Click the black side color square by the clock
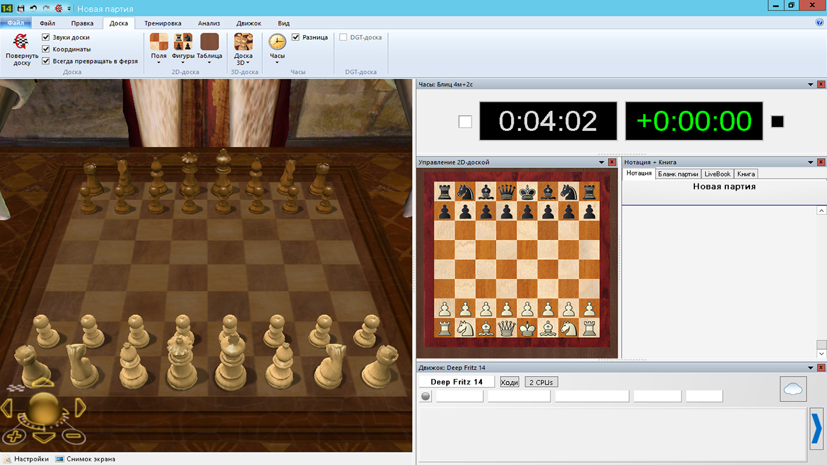This screenshot has width=827, height=465. point(777,122)
